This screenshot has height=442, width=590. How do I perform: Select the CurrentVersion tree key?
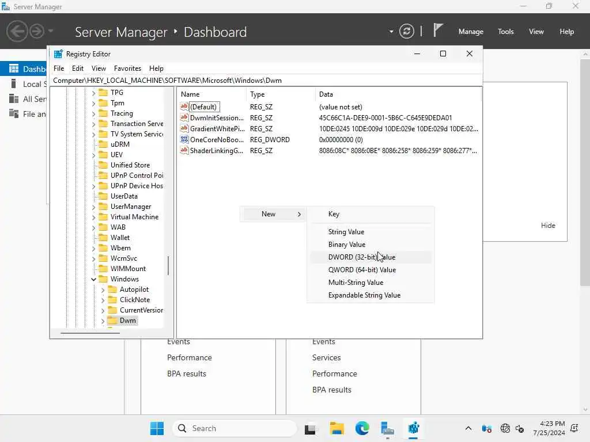[x=141, y=310]
